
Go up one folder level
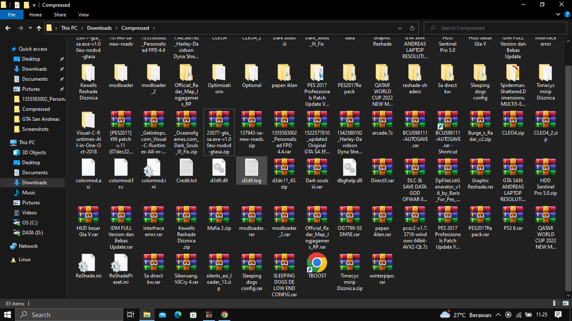[39, 28]
